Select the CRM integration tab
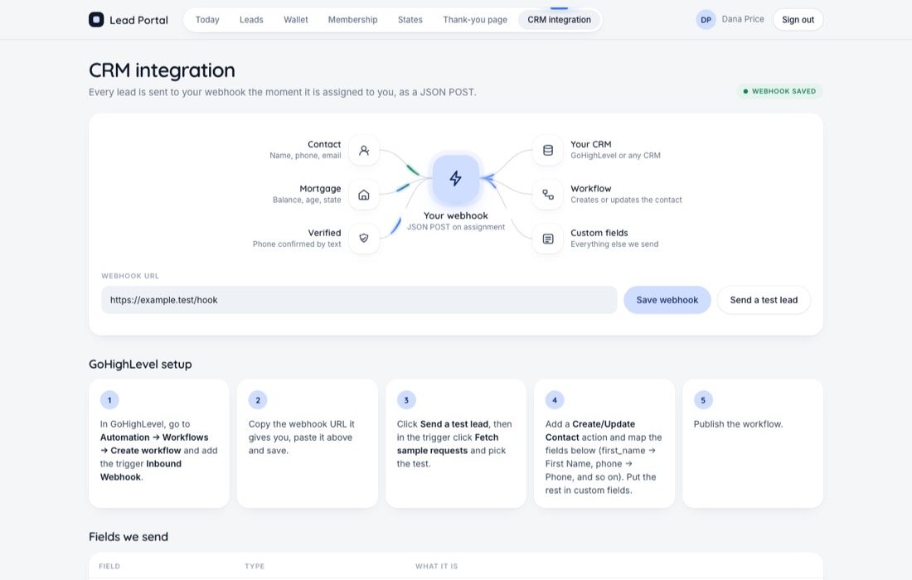The height and width of the screenshot is (580, 912). click(559, 20)
